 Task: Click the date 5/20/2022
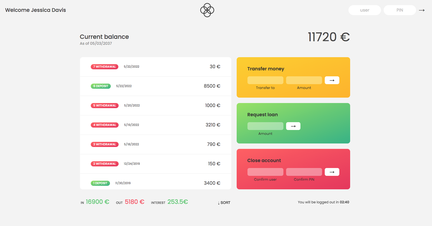click(x=132, y=105)
